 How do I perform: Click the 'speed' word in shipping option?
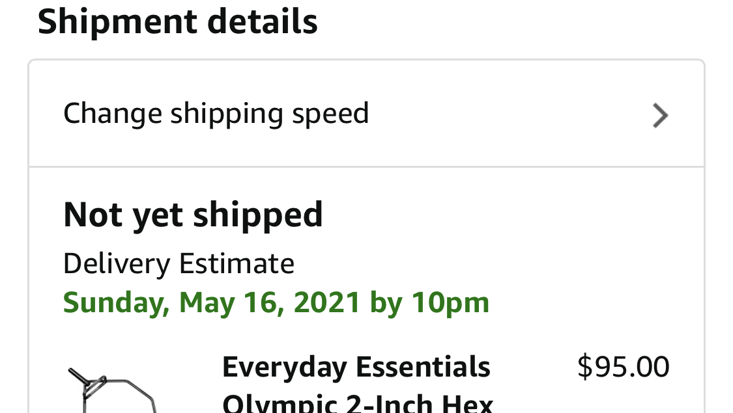pos(330,113)
